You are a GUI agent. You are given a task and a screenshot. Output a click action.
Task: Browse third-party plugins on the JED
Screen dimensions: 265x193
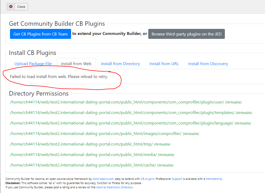tap(186, 34)
